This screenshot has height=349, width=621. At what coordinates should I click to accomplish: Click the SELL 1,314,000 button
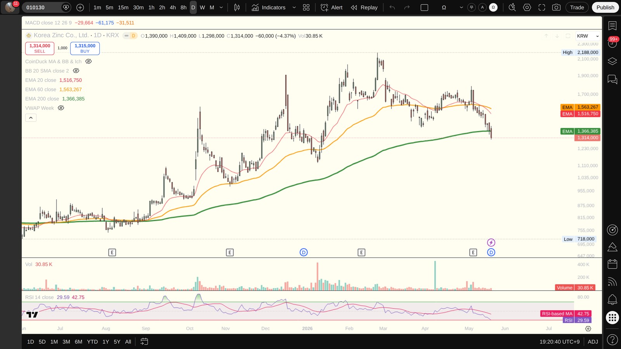(x=40, y=48)
